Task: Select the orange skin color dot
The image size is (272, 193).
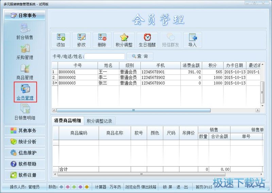Action: (x=87, y=187)
